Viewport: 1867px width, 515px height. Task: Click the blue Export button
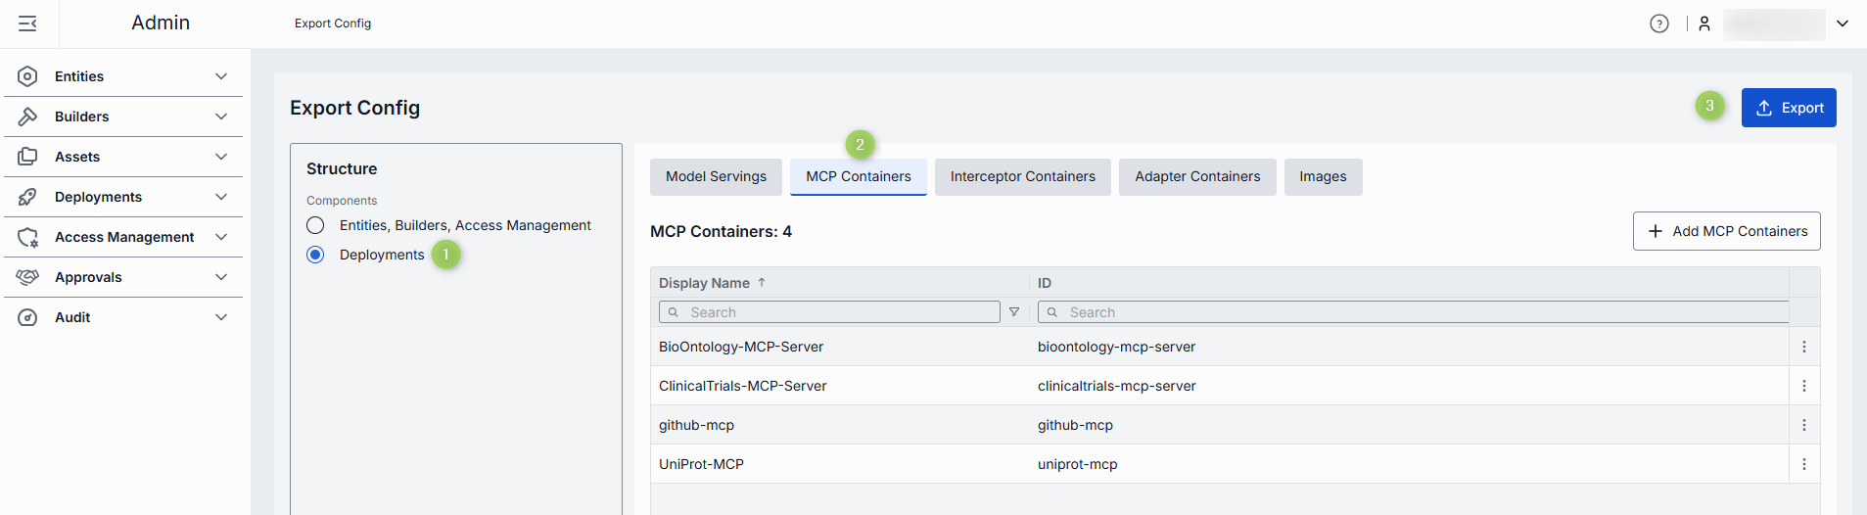[x=1788, y=108]
